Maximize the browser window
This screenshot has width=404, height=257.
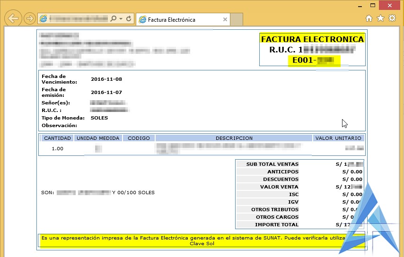[372, 5]
